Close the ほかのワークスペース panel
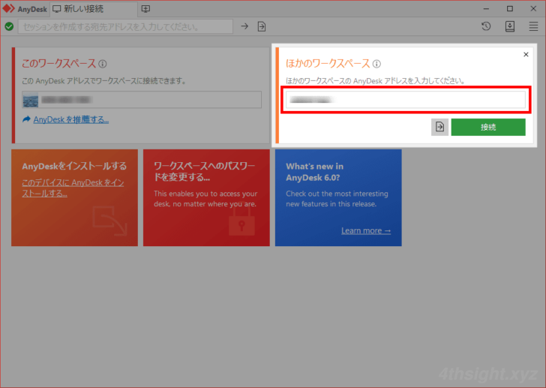The width and height of the screenshot is (546, 388). (x=526, y=54)
